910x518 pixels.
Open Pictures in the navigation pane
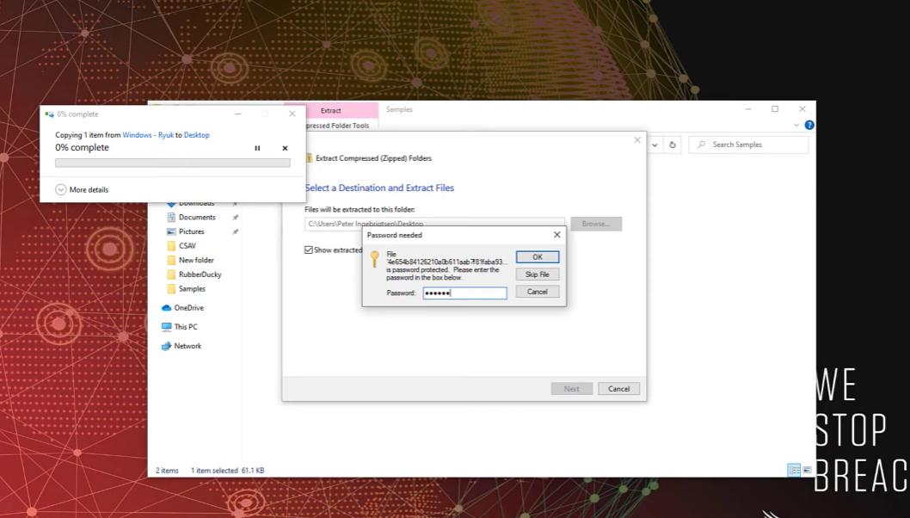click(x=192, y=231)
